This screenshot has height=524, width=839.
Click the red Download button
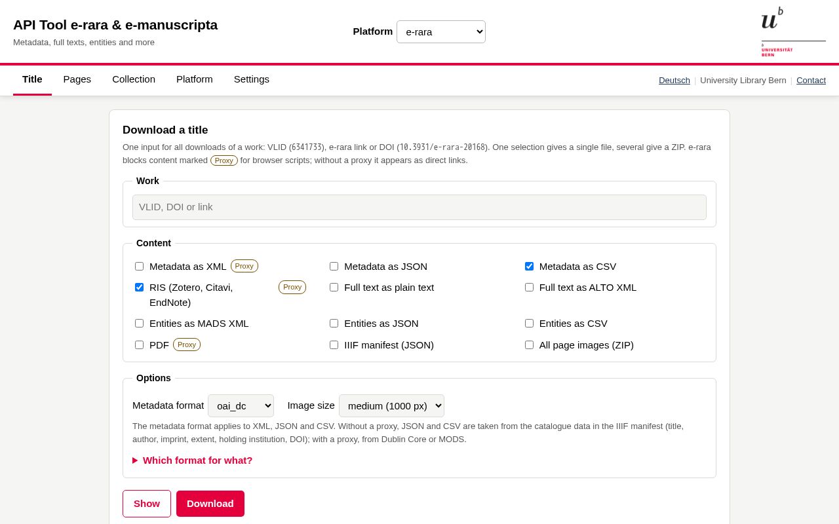click(210, 504)
